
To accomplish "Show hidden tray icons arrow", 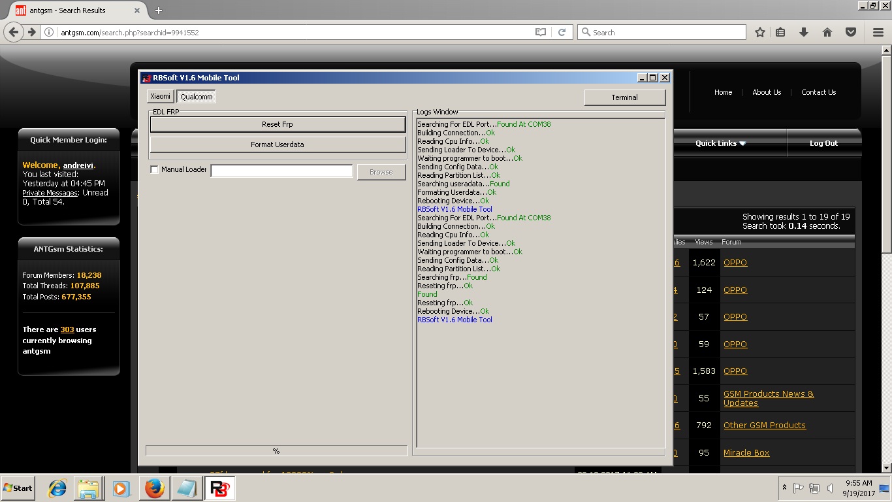I will pyautogui.click(x=784, y=488).
